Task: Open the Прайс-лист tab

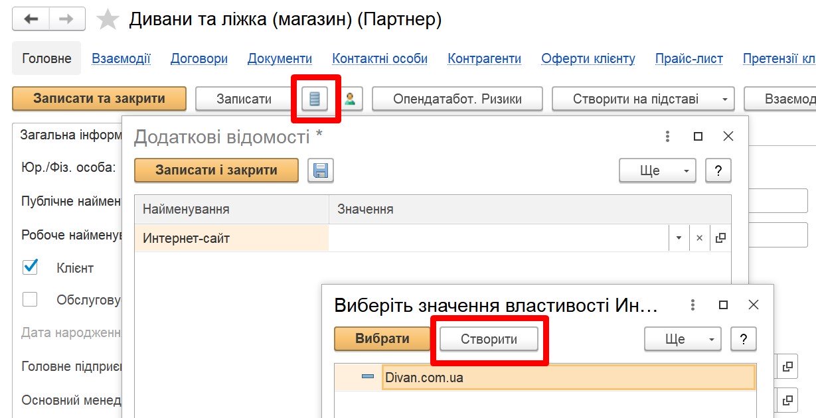Action: 689,58
